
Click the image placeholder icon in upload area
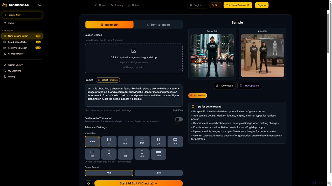(134, 51)
